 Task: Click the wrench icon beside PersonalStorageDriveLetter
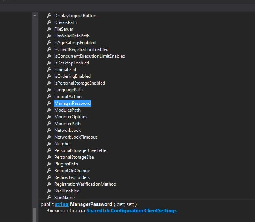coord(49,150)
